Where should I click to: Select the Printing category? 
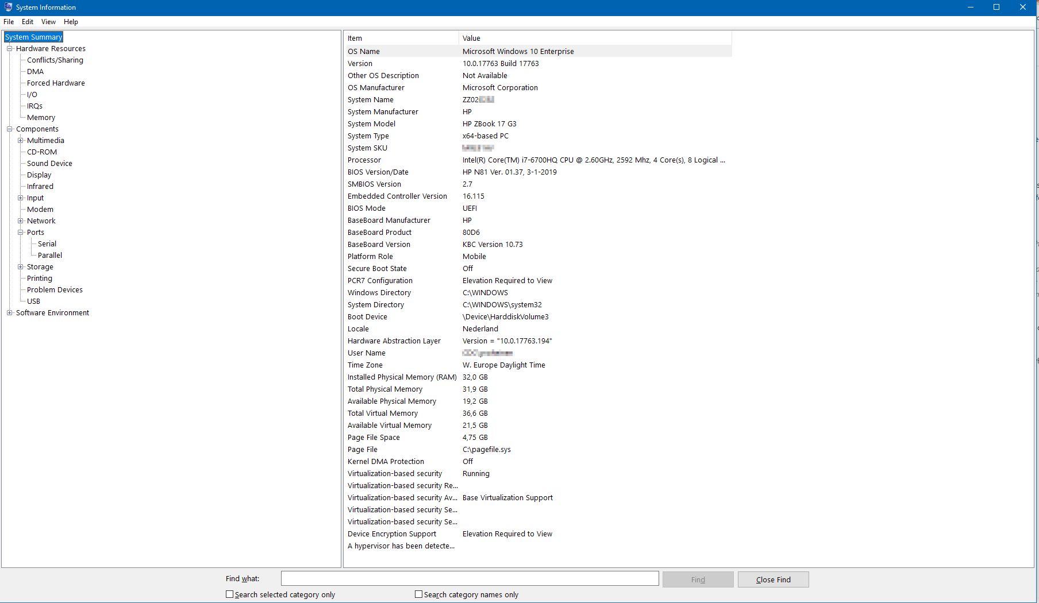(x=40, y=279)
